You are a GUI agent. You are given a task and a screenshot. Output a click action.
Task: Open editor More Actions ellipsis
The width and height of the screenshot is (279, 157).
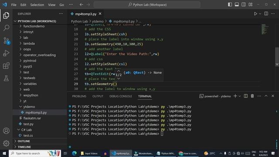coord(273,14)
